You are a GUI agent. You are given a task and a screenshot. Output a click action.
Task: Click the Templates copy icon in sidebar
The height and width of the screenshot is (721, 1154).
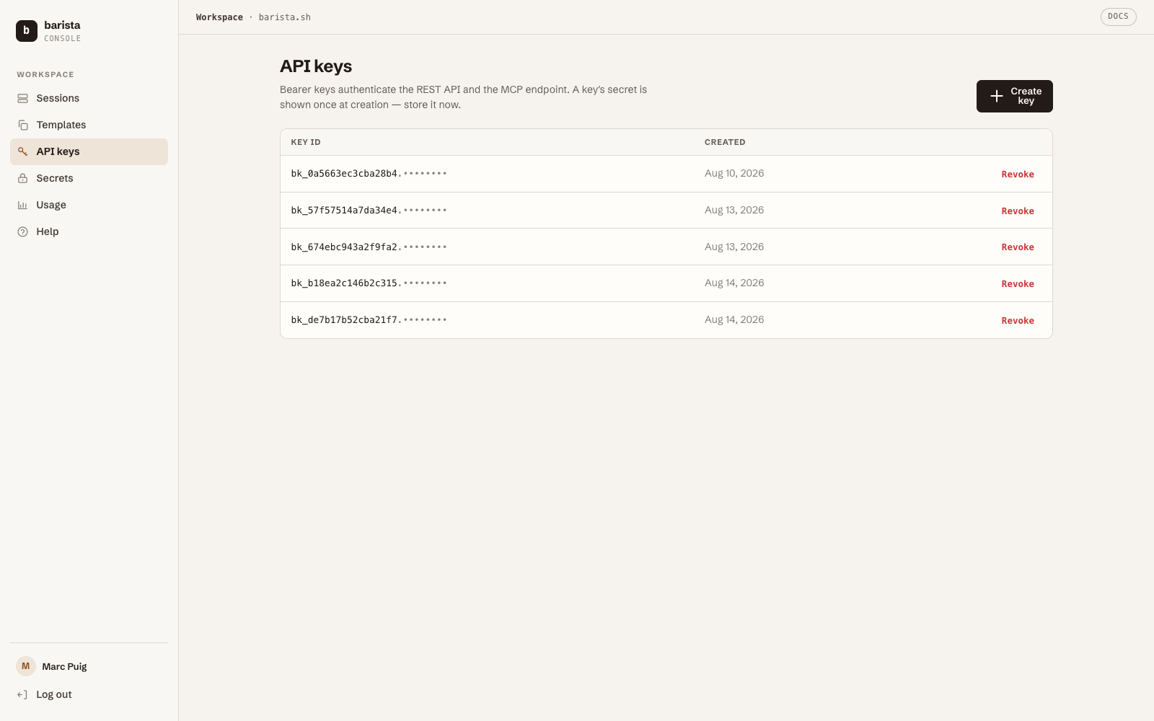(x=23, y=125)
